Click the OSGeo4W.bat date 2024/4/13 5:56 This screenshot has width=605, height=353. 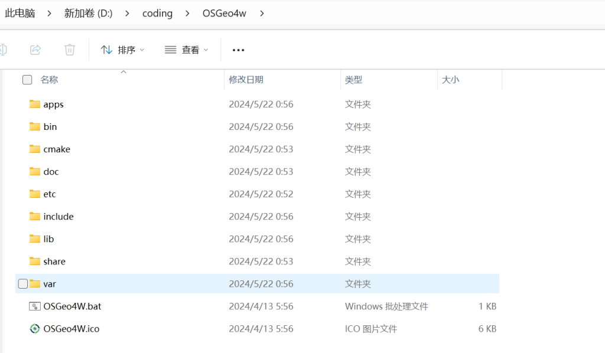coord(261,306)
